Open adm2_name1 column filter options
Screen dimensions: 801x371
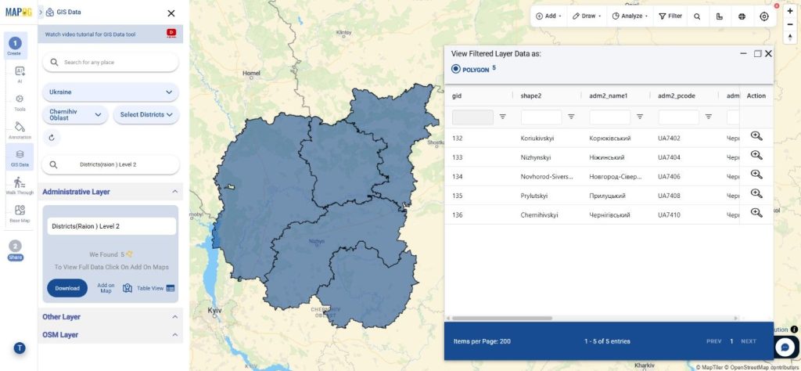point(640,117)
